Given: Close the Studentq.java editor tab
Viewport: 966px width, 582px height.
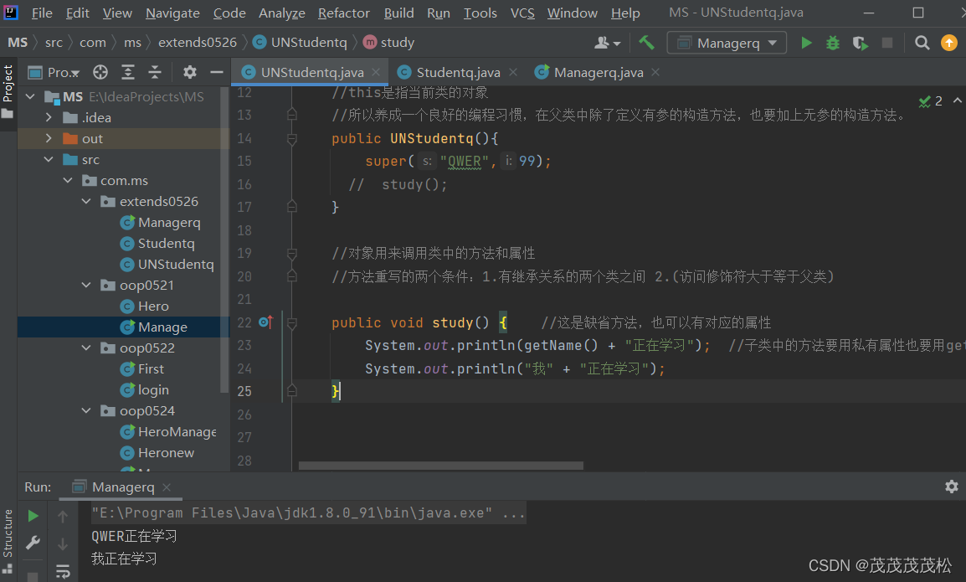Looking at the screenshot, I should pos(513,72).
